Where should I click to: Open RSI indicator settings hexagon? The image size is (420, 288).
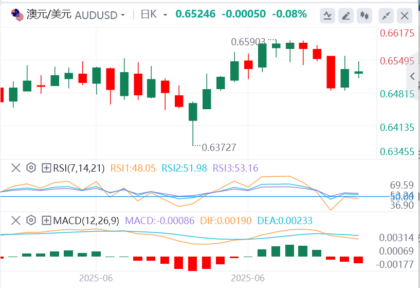[x=31, y=168]
